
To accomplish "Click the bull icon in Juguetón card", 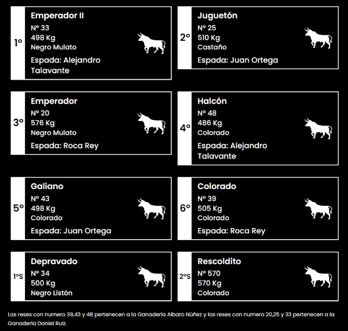I will point(318,38).
